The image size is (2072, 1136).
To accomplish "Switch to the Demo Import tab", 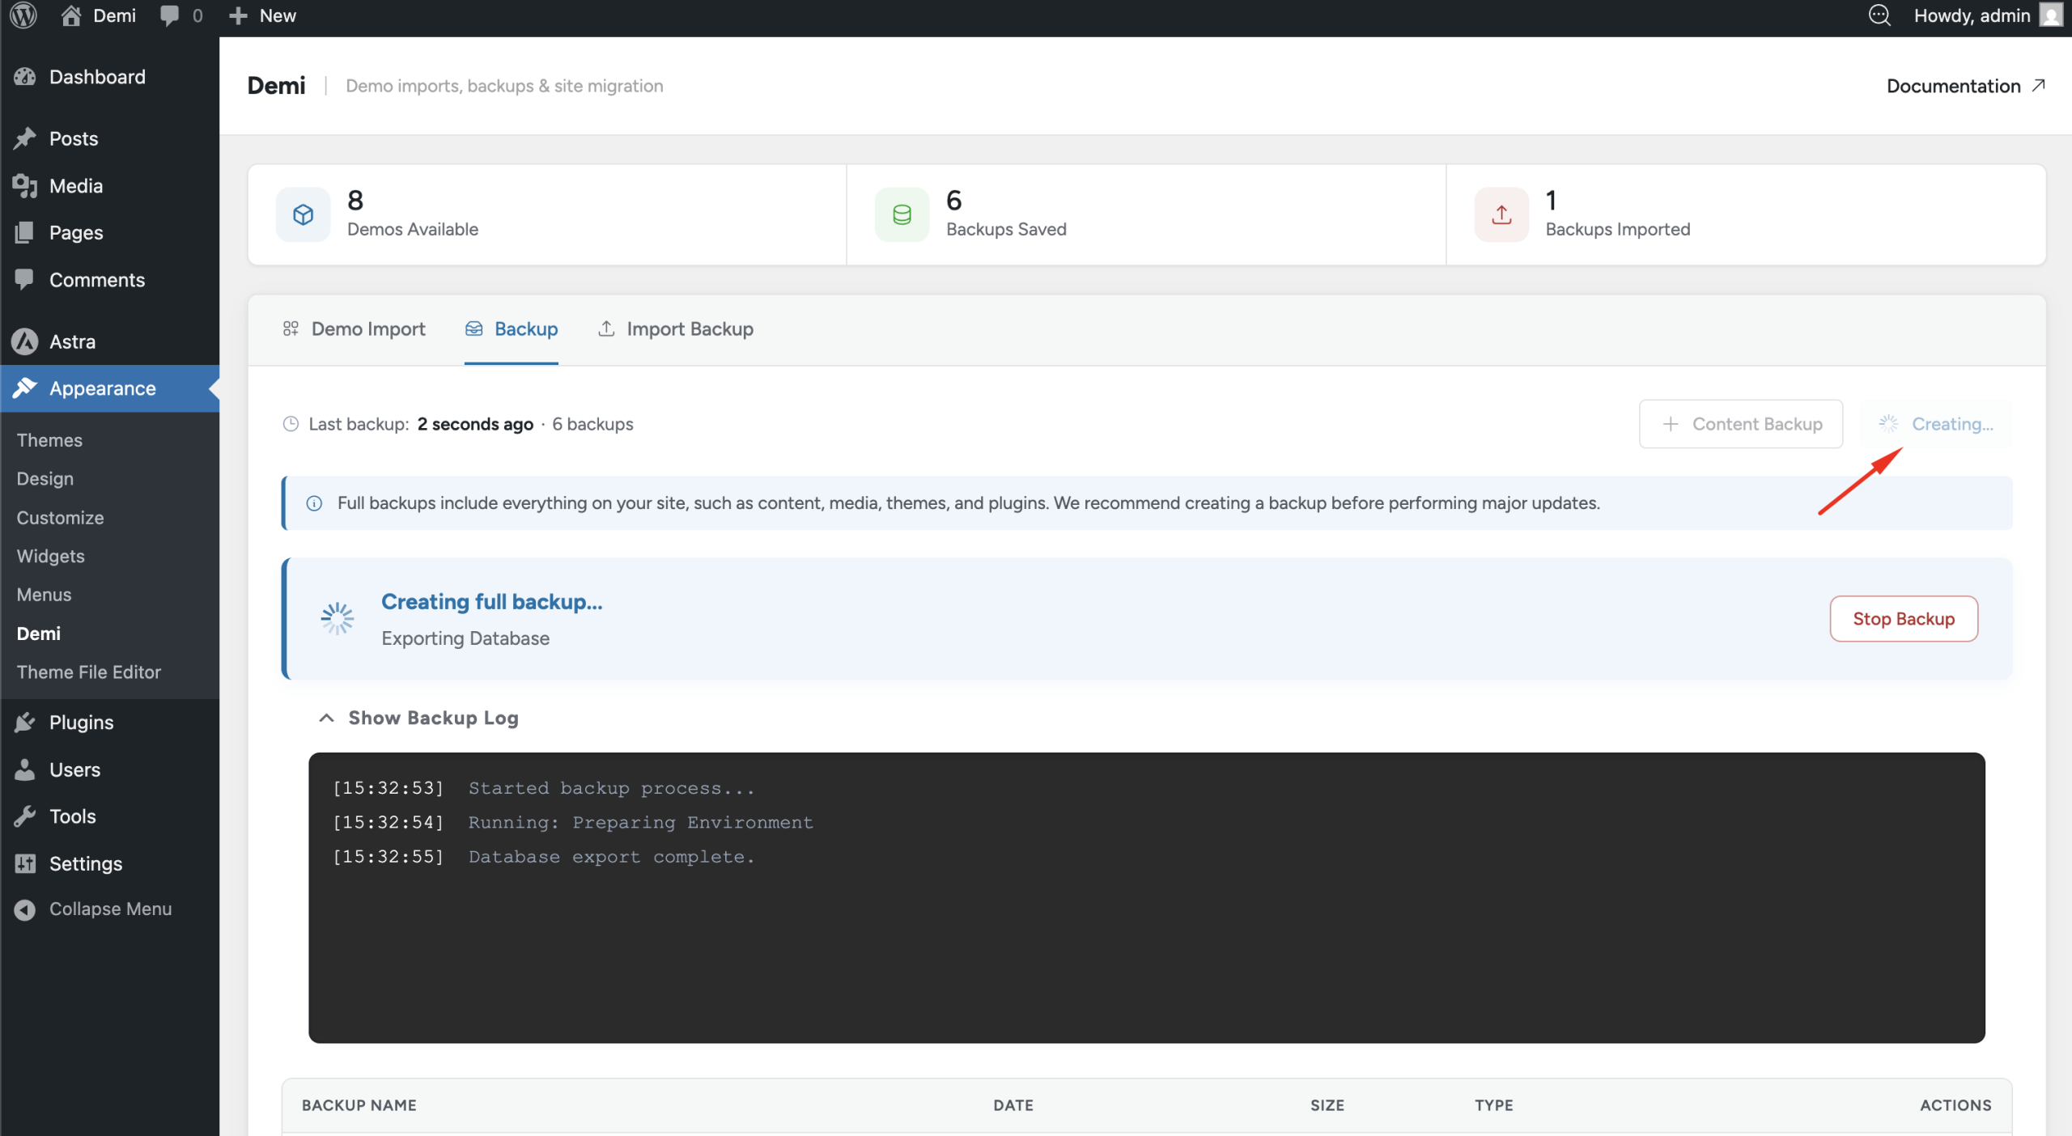I will coord(355,329).
